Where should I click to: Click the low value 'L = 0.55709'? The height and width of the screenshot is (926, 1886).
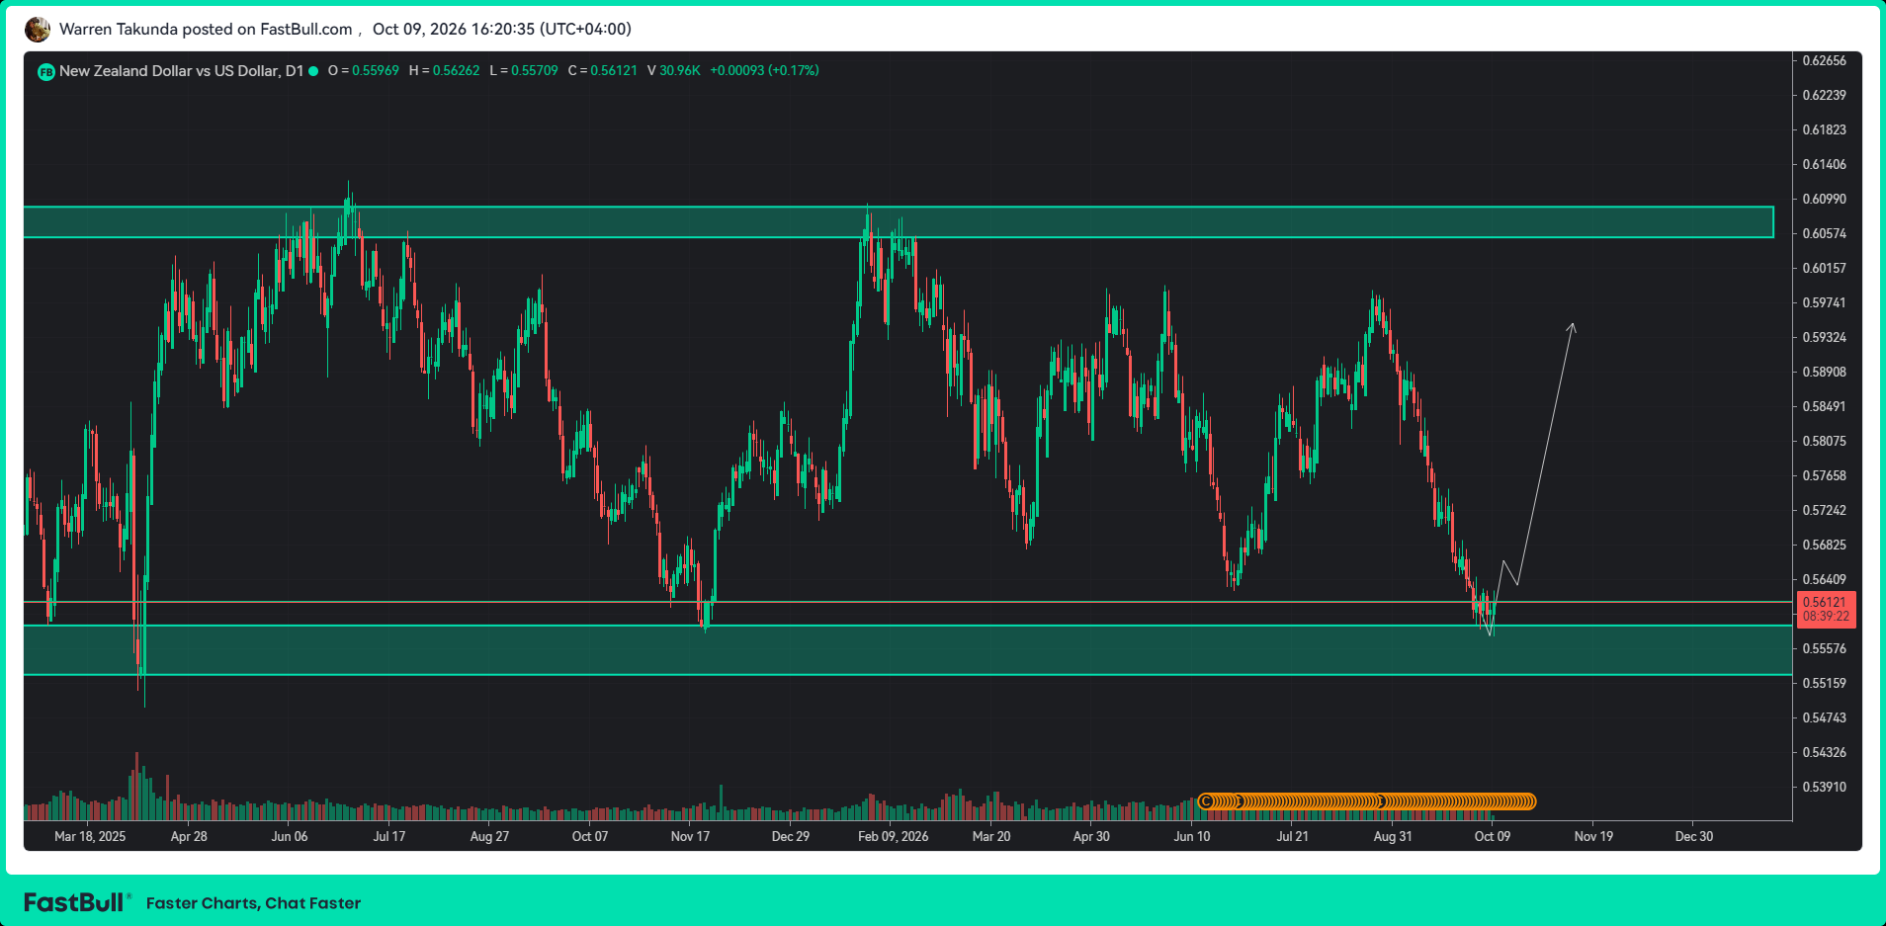(x=524, y=71)
